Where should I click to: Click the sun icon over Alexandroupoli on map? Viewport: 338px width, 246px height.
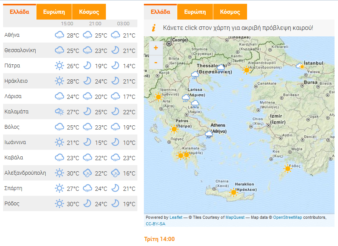[247, 69]
